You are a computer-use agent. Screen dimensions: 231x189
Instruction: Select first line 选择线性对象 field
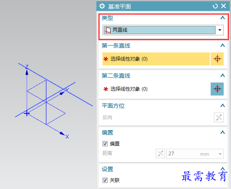coord(156,59)
